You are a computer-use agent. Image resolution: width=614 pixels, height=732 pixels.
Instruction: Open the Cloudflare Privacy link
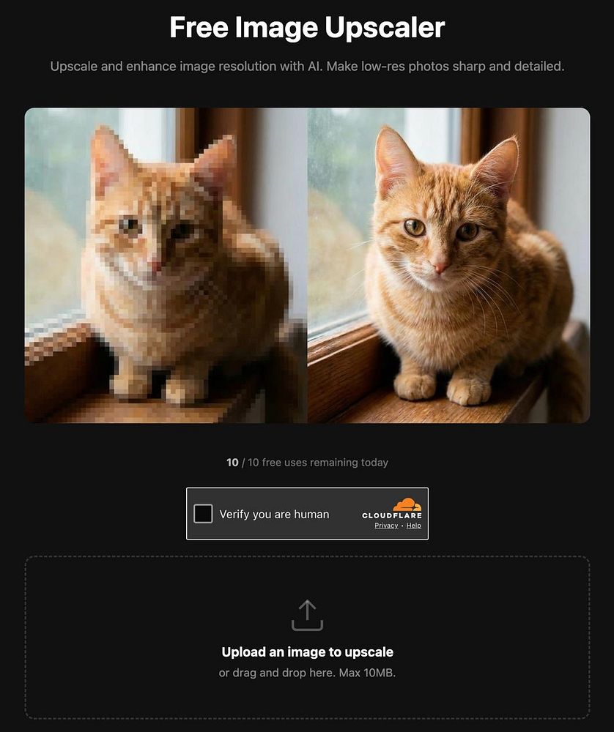[386, 525]
